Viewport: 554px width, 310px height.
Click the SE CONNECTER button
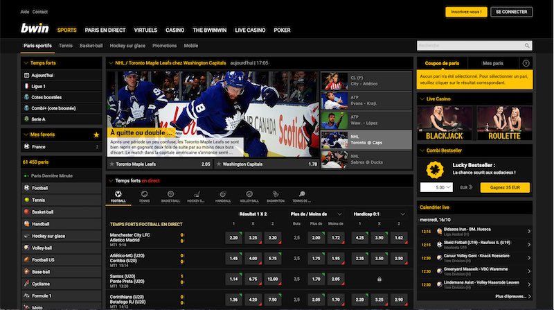point(511,12)
